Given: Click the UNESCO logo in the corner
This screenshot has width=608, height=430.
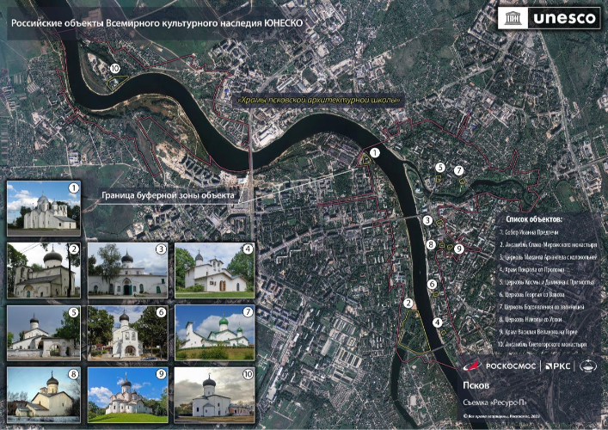Looking at the screenshot, I should 549,18.
